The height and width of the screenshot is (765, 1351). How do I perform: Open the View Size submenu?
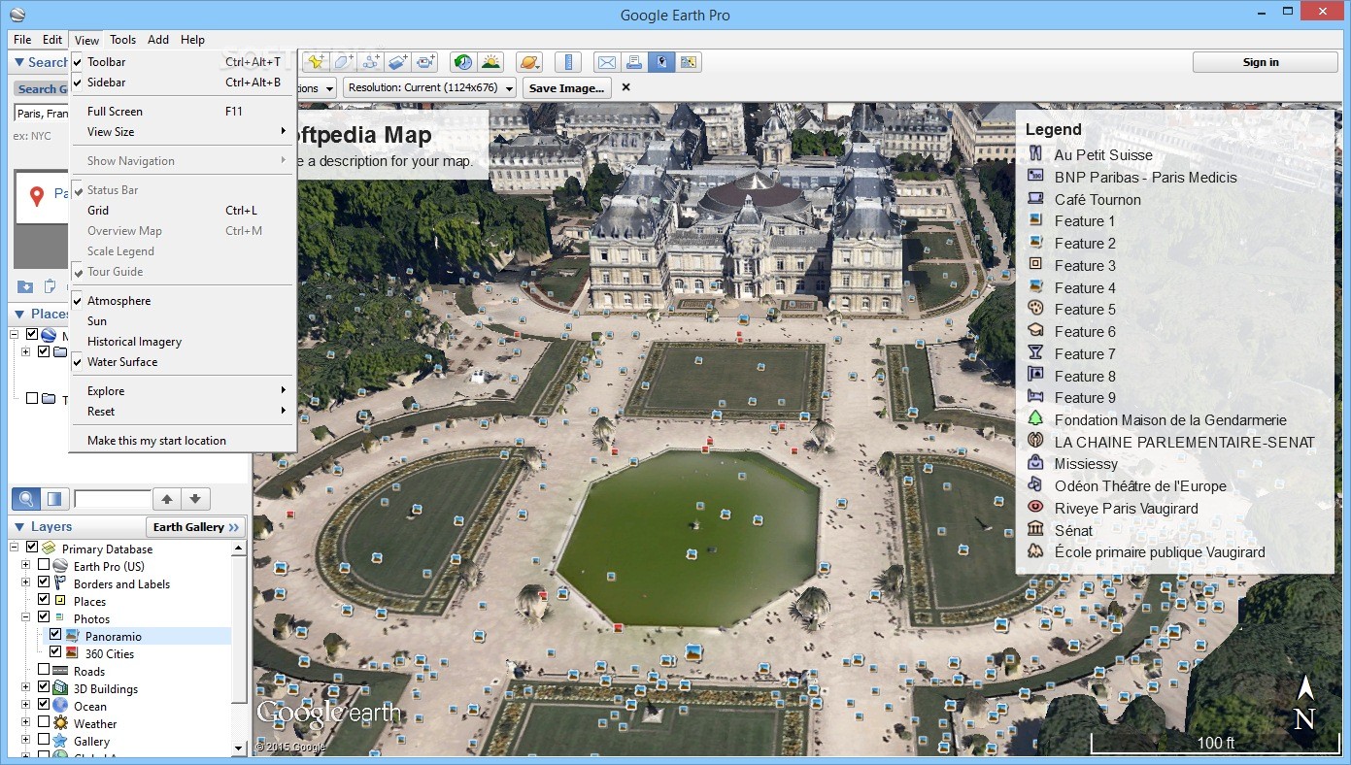[184, 132]
